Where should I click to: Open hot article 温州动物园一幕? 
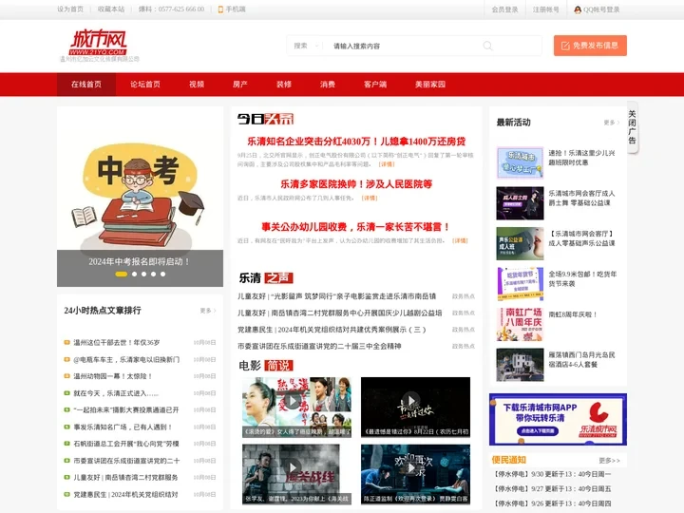pos(112,376)
